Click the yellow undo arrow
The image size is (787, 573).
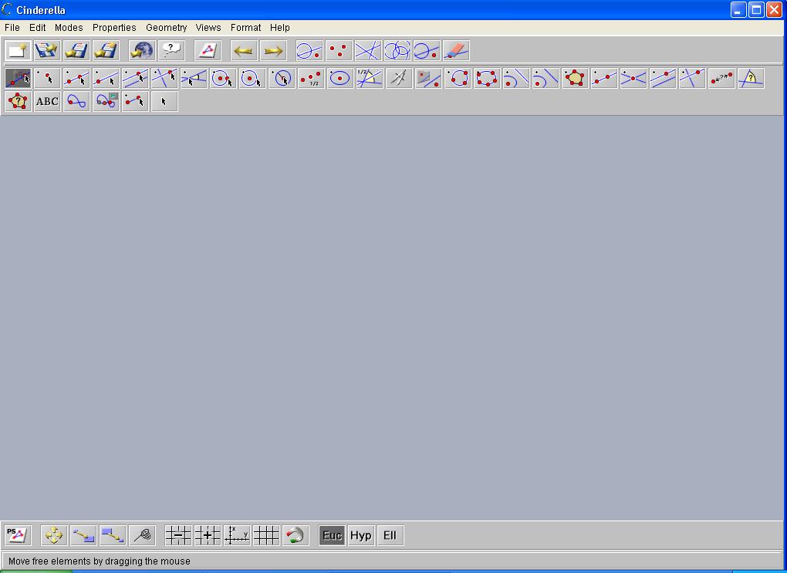click(244, 51)
